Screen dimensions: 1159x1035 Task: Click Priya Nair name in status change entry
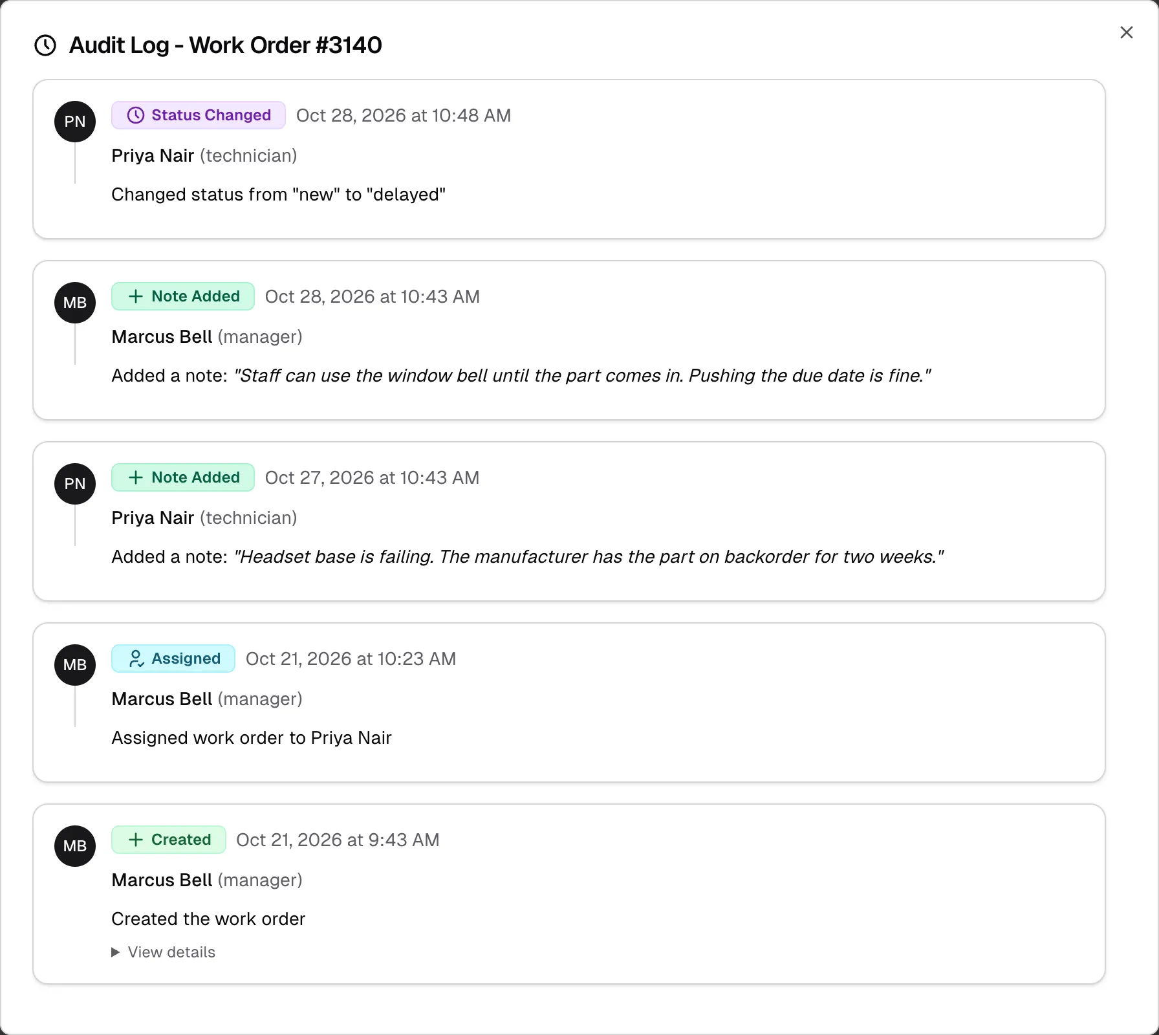click(153, 156)
